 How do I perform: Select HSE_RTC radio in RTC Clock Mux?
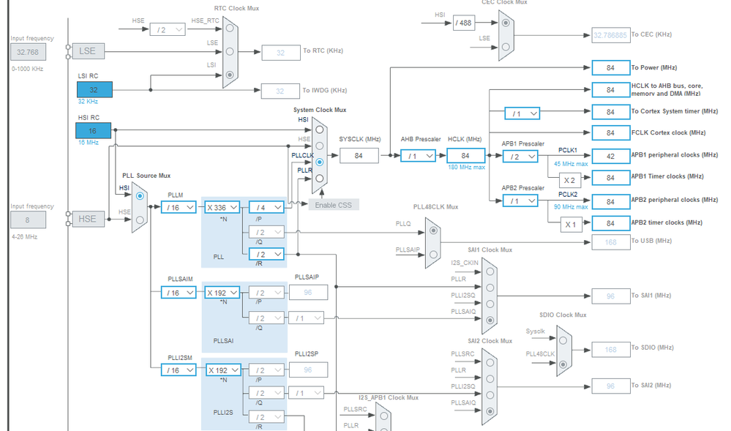[230, 28]
